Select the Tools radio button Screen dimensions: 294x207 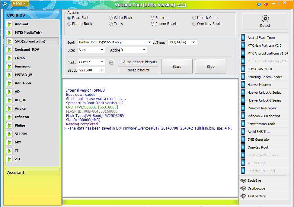(x=110, y=24)
